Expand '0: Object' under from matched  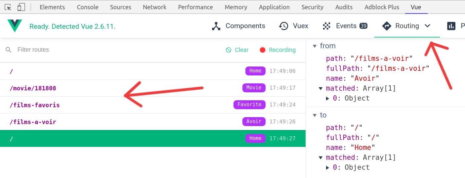point(328,98)
